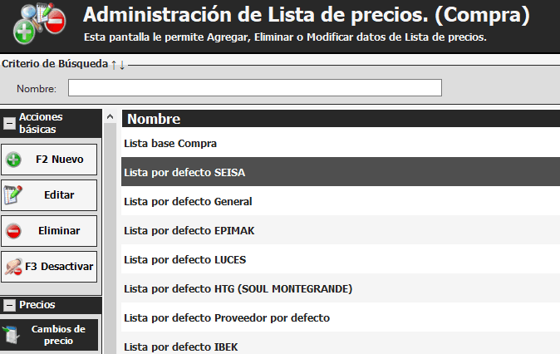Click the green plus icon on Nuevo
The height and width of the screenshot is (354, 560).
click(x=13, y=160)
